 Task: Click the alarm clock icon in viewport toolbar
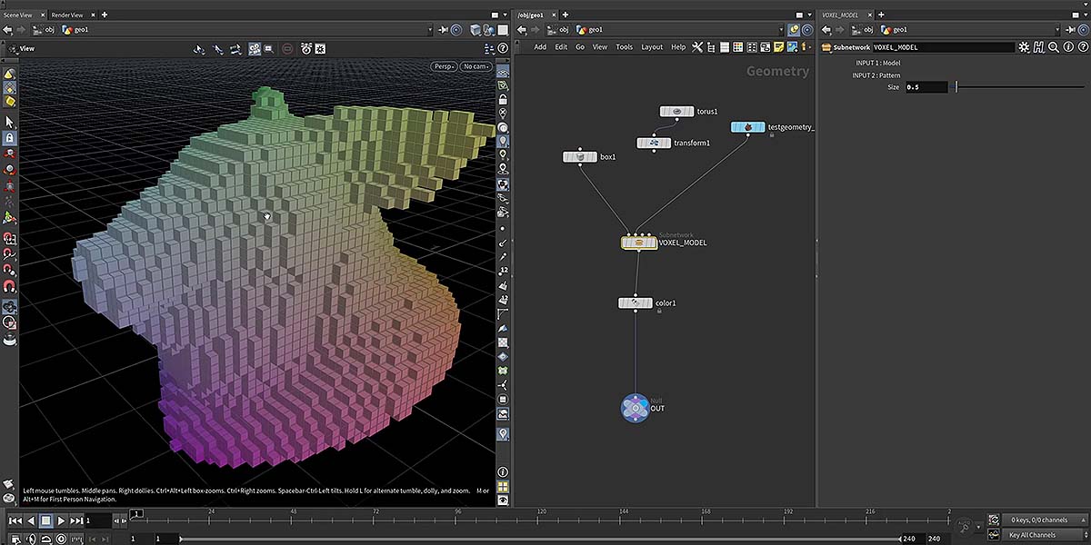306,48
